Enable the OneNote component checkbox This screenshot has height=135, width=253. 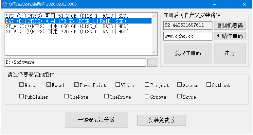coord(67,97)
